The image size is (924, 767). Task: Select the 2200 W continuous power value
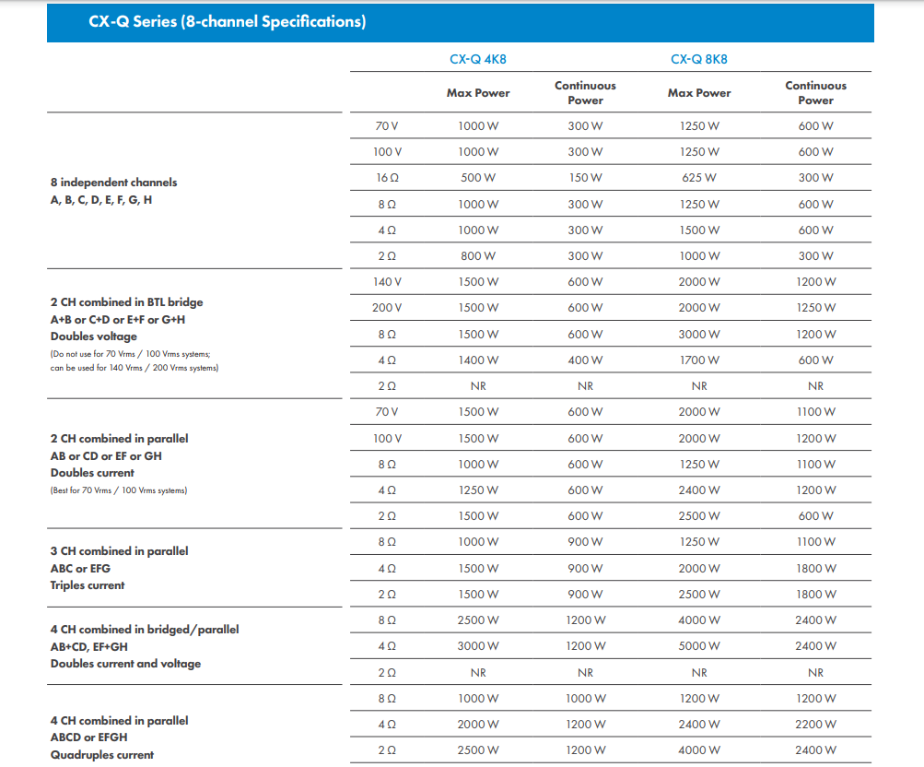(x=815, y=725)
